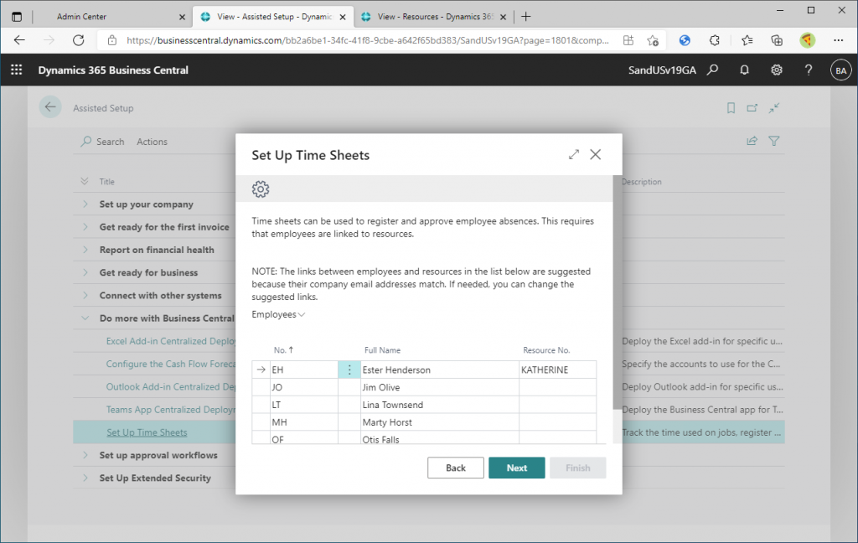View site information lock icon
The image size is (858, 543).
pos(111,40)
